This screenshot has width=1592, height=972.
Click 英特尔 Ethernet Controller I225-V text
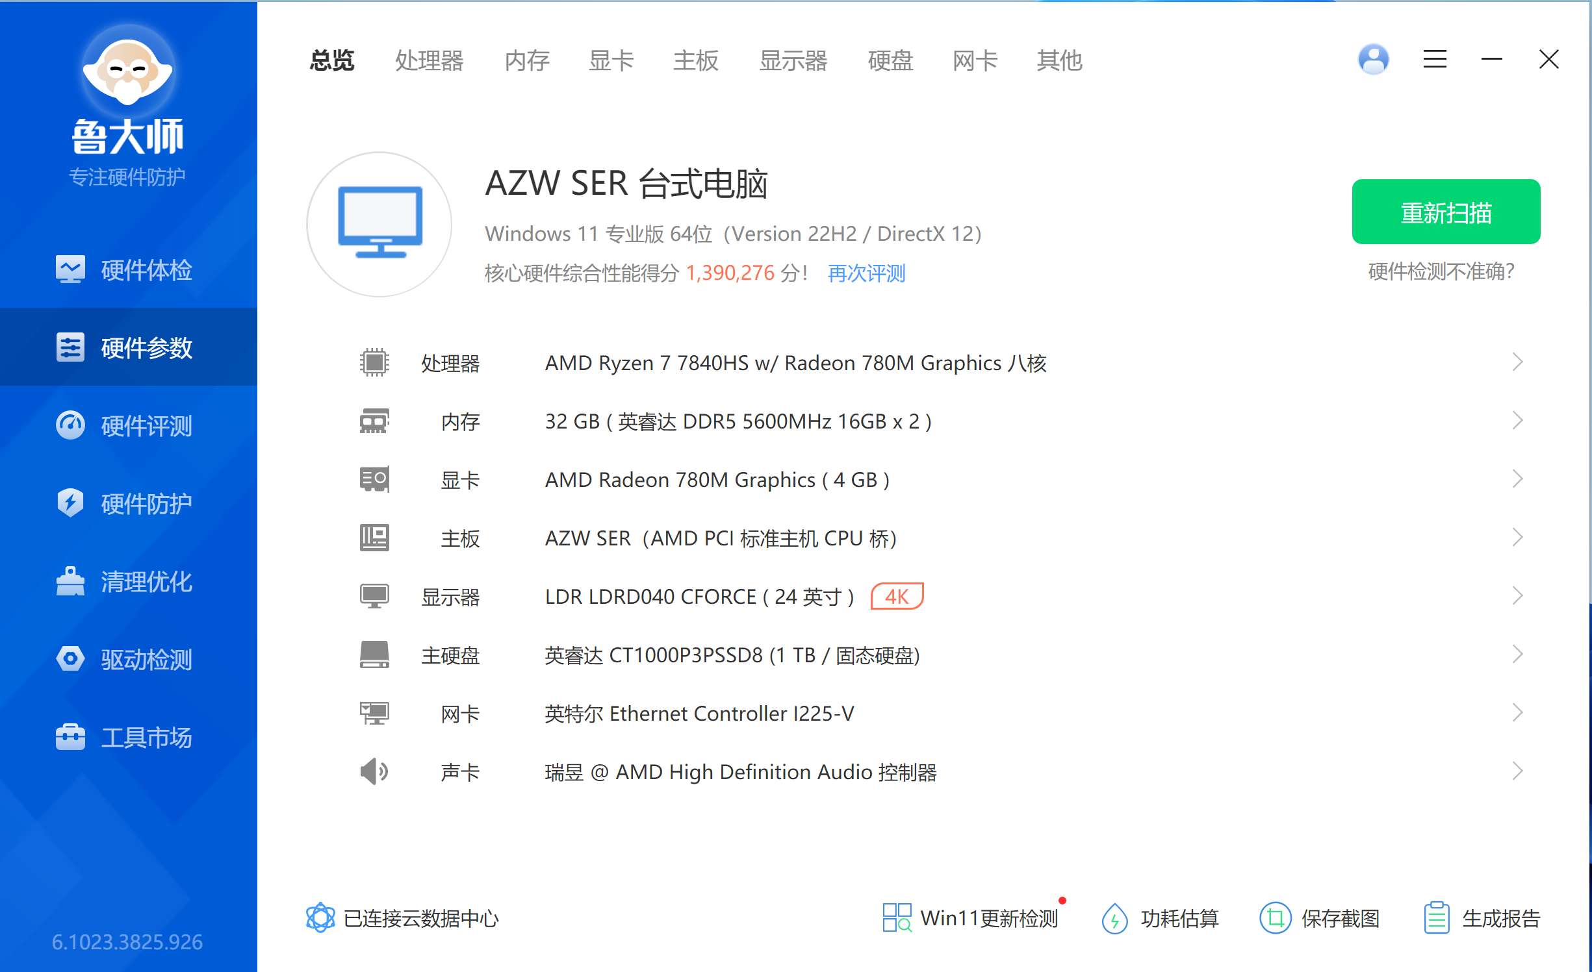click(699, 713)
